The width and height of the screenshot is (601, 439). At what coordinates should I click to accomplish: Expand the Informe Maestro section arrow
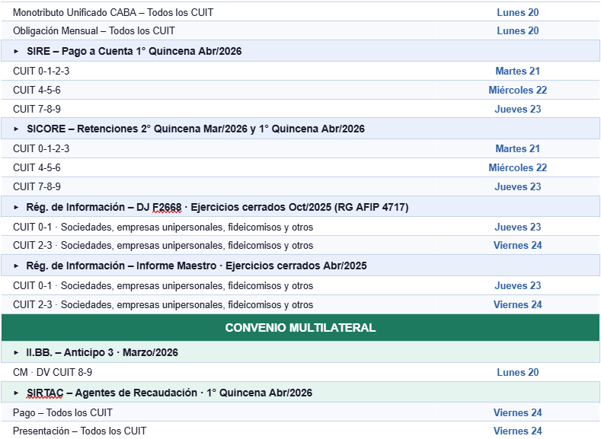click(x=17, y=266)
